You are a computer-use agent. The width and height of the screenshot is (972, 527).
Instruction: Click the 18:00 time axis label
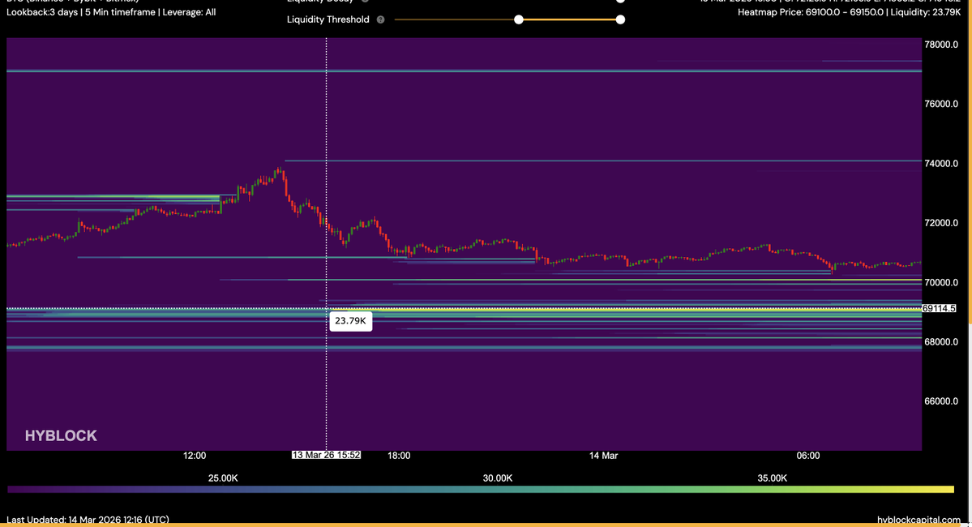[x=399, y=456]
